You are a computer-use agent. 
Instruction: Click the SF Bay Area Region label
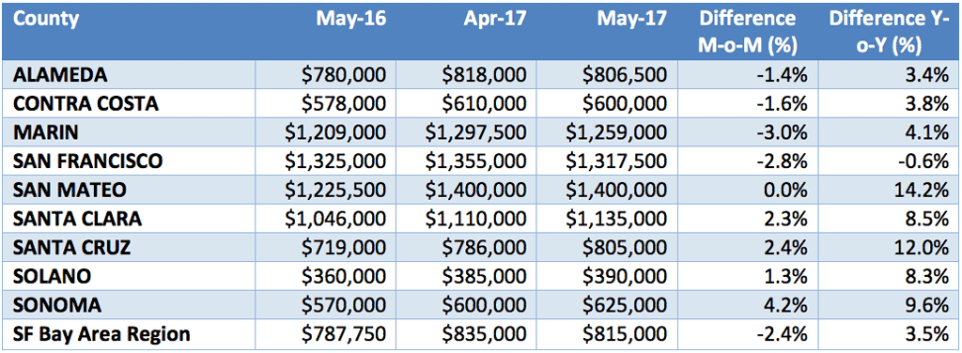coord(101,335)
